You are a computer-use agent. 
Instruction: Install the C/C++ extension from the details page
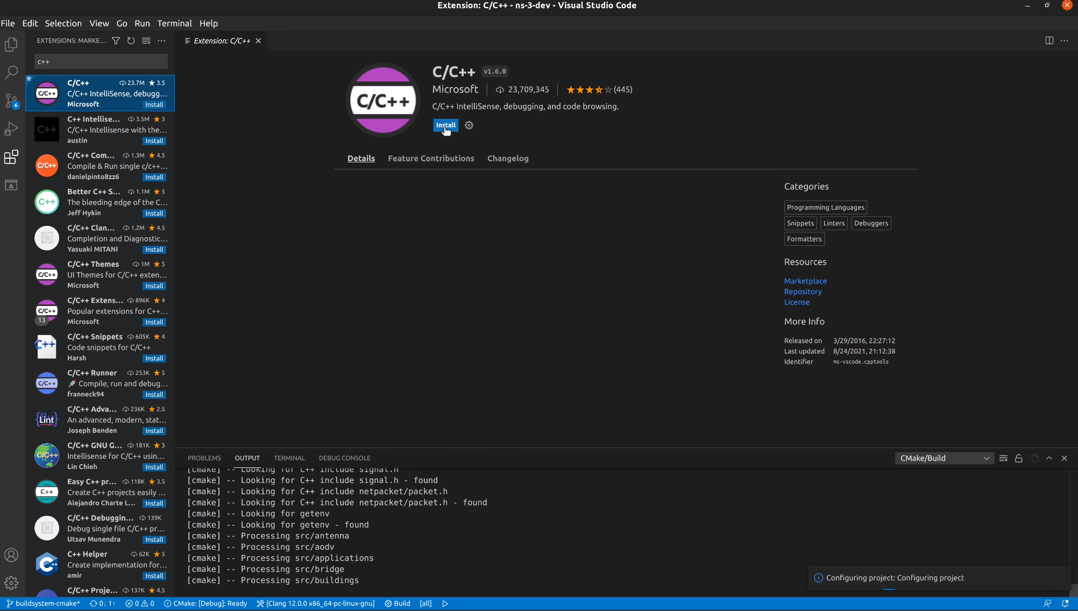pos(445,125)
